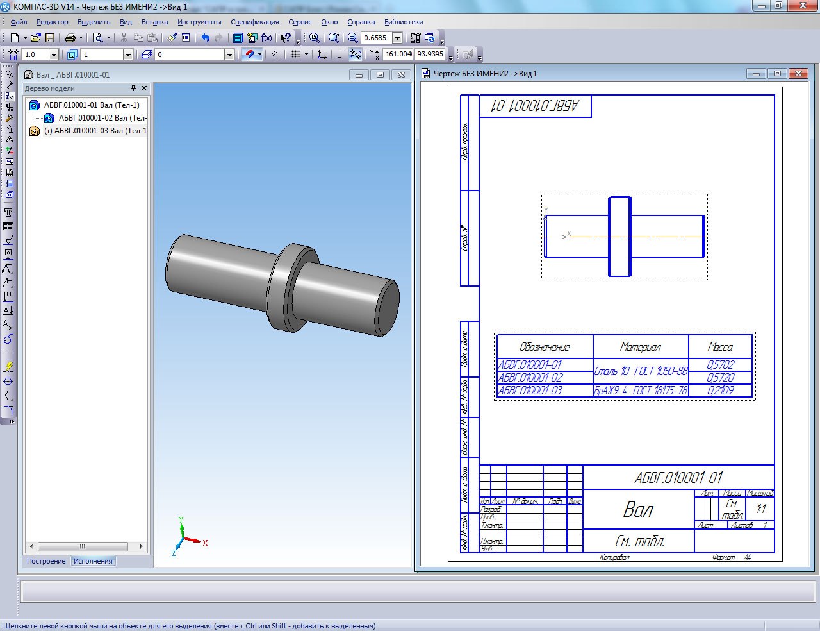Select the section cut line tool
The height and width of the screenshot is (631, 820).
(8, 311)
